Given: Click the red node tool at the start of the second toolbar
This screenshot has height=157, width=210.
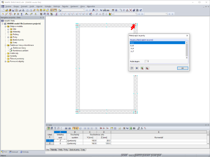Looking at the screenshot, I should pos(3,14).
